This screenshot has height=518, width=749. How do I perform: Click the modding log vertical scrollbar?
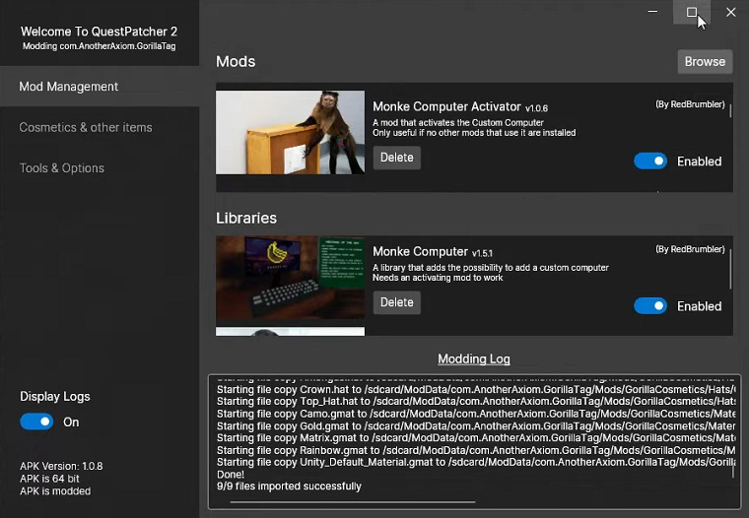tap(733, 471)
